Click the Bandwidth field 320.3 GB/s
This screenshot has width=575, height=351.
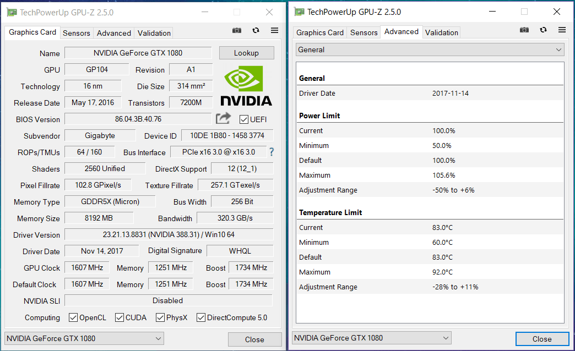(235, 218)
